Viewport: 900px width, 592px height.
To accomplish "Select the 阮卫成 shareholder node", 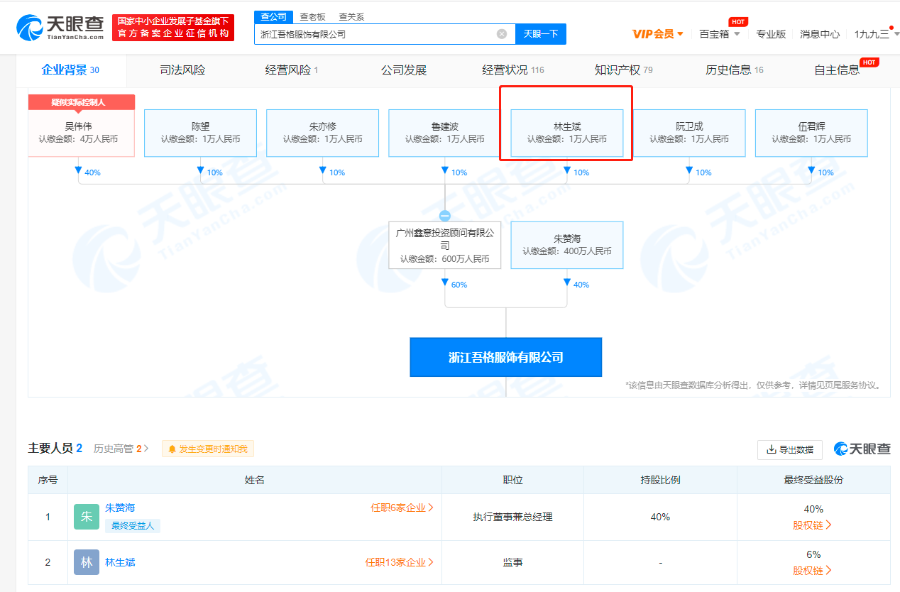I will [x=689, y=133].
